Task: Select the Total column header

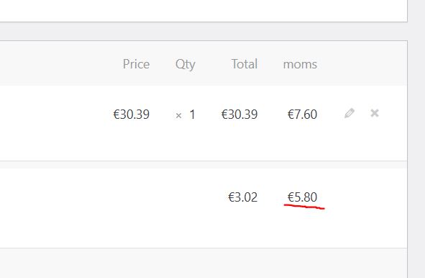Action: click(245, 64)
